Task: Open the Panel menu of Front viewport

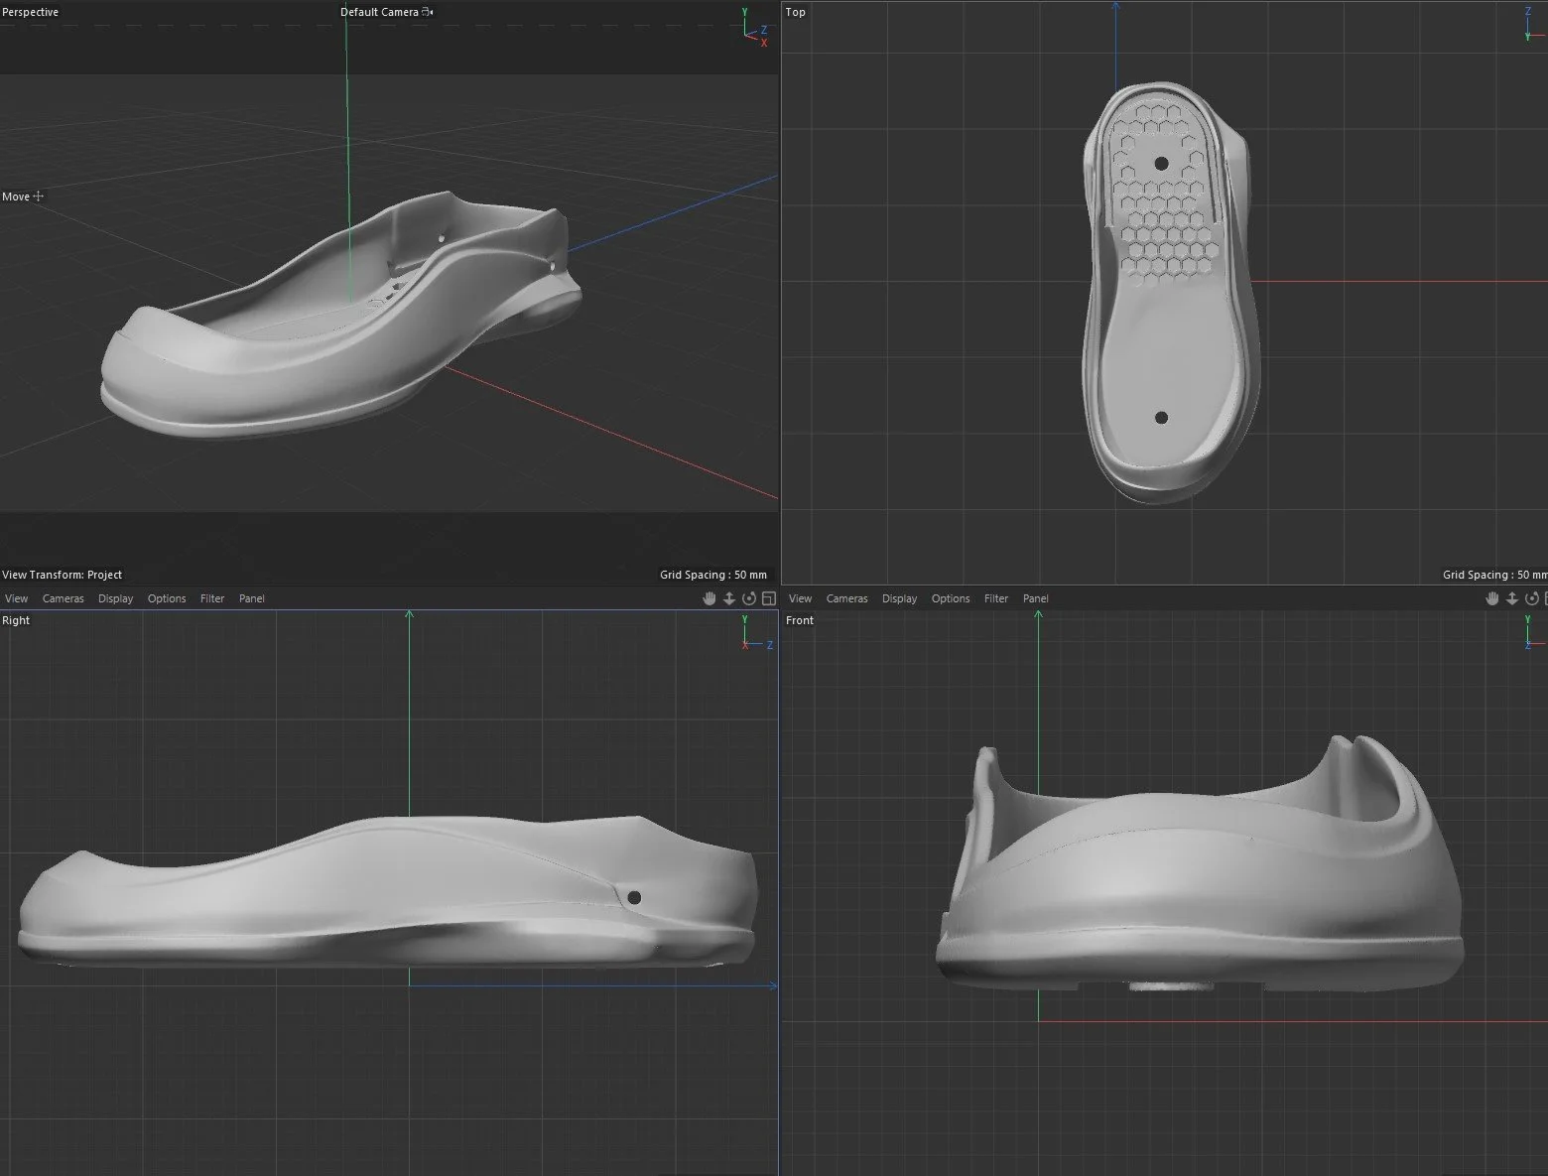Action: [1036, 598]
